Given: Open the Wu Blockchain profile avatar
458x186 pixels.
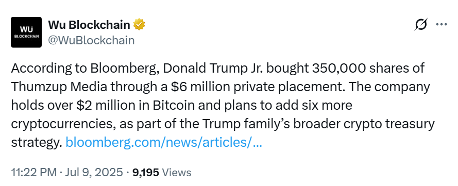Looking at the screenshot, I should [26, 32].
